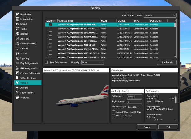
Task: Sort by PUBLISHER column header
Action: [158, 21]
